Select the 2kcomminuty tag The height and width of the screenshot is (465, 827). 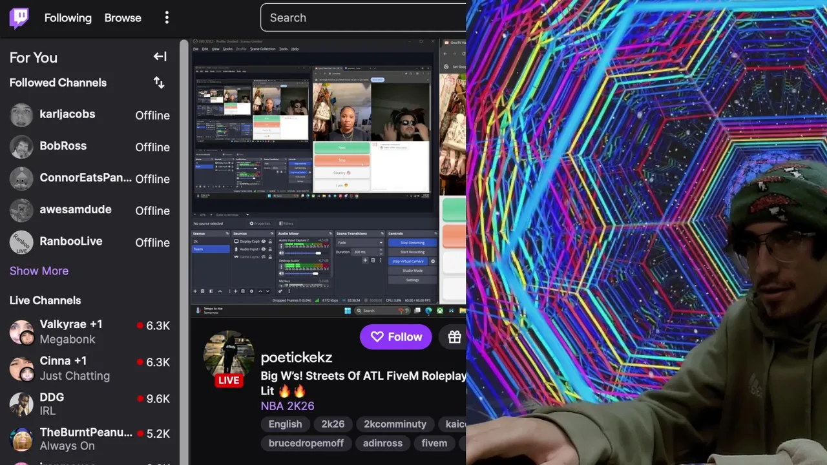395,424
